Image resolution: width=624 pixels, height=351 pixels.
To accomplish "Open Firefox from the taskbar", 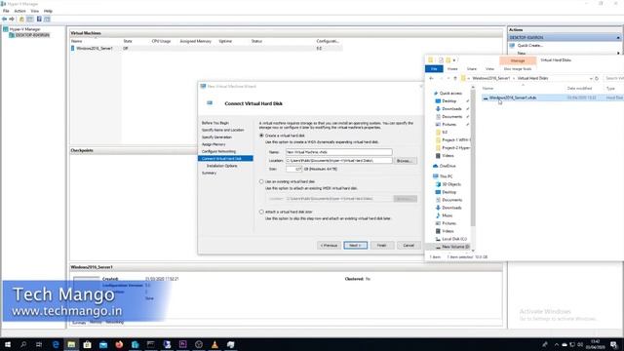I will (x=119, y=344).
